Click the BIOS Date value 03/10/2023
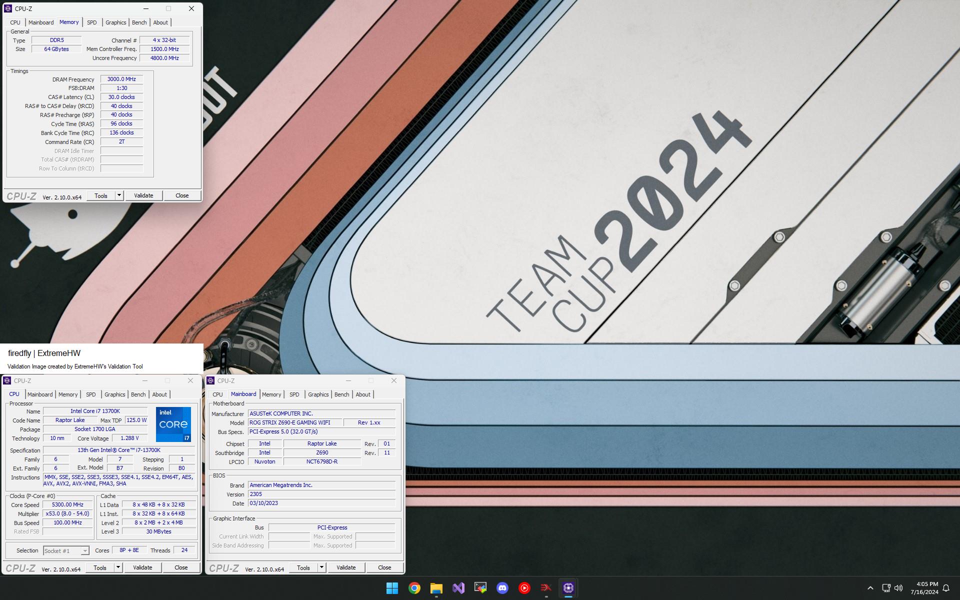Viewport: 960px width, 600px height. 321,503
